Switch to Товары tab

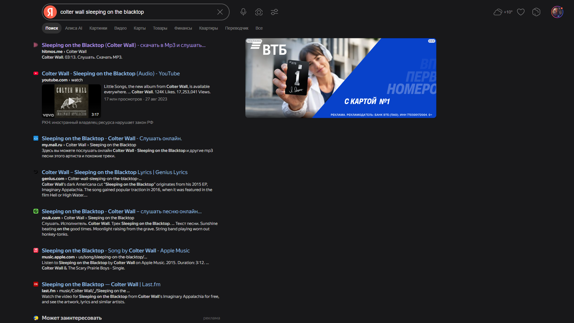click(160, 28)
